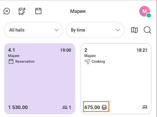Click the chevron arrow in All halls
The width and height of the screenshot is (157, 117).
[x=56, y=30]
